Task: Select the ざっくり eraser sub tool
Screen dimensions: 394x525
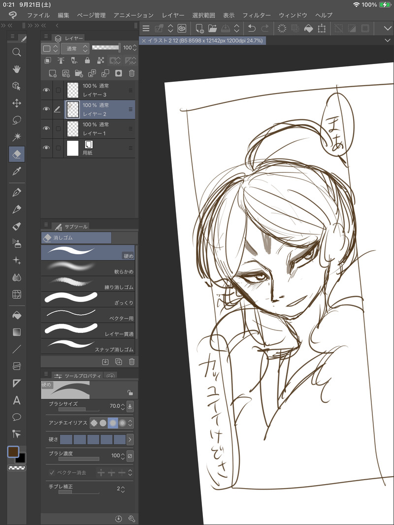Action: click(x=88, y=299)
